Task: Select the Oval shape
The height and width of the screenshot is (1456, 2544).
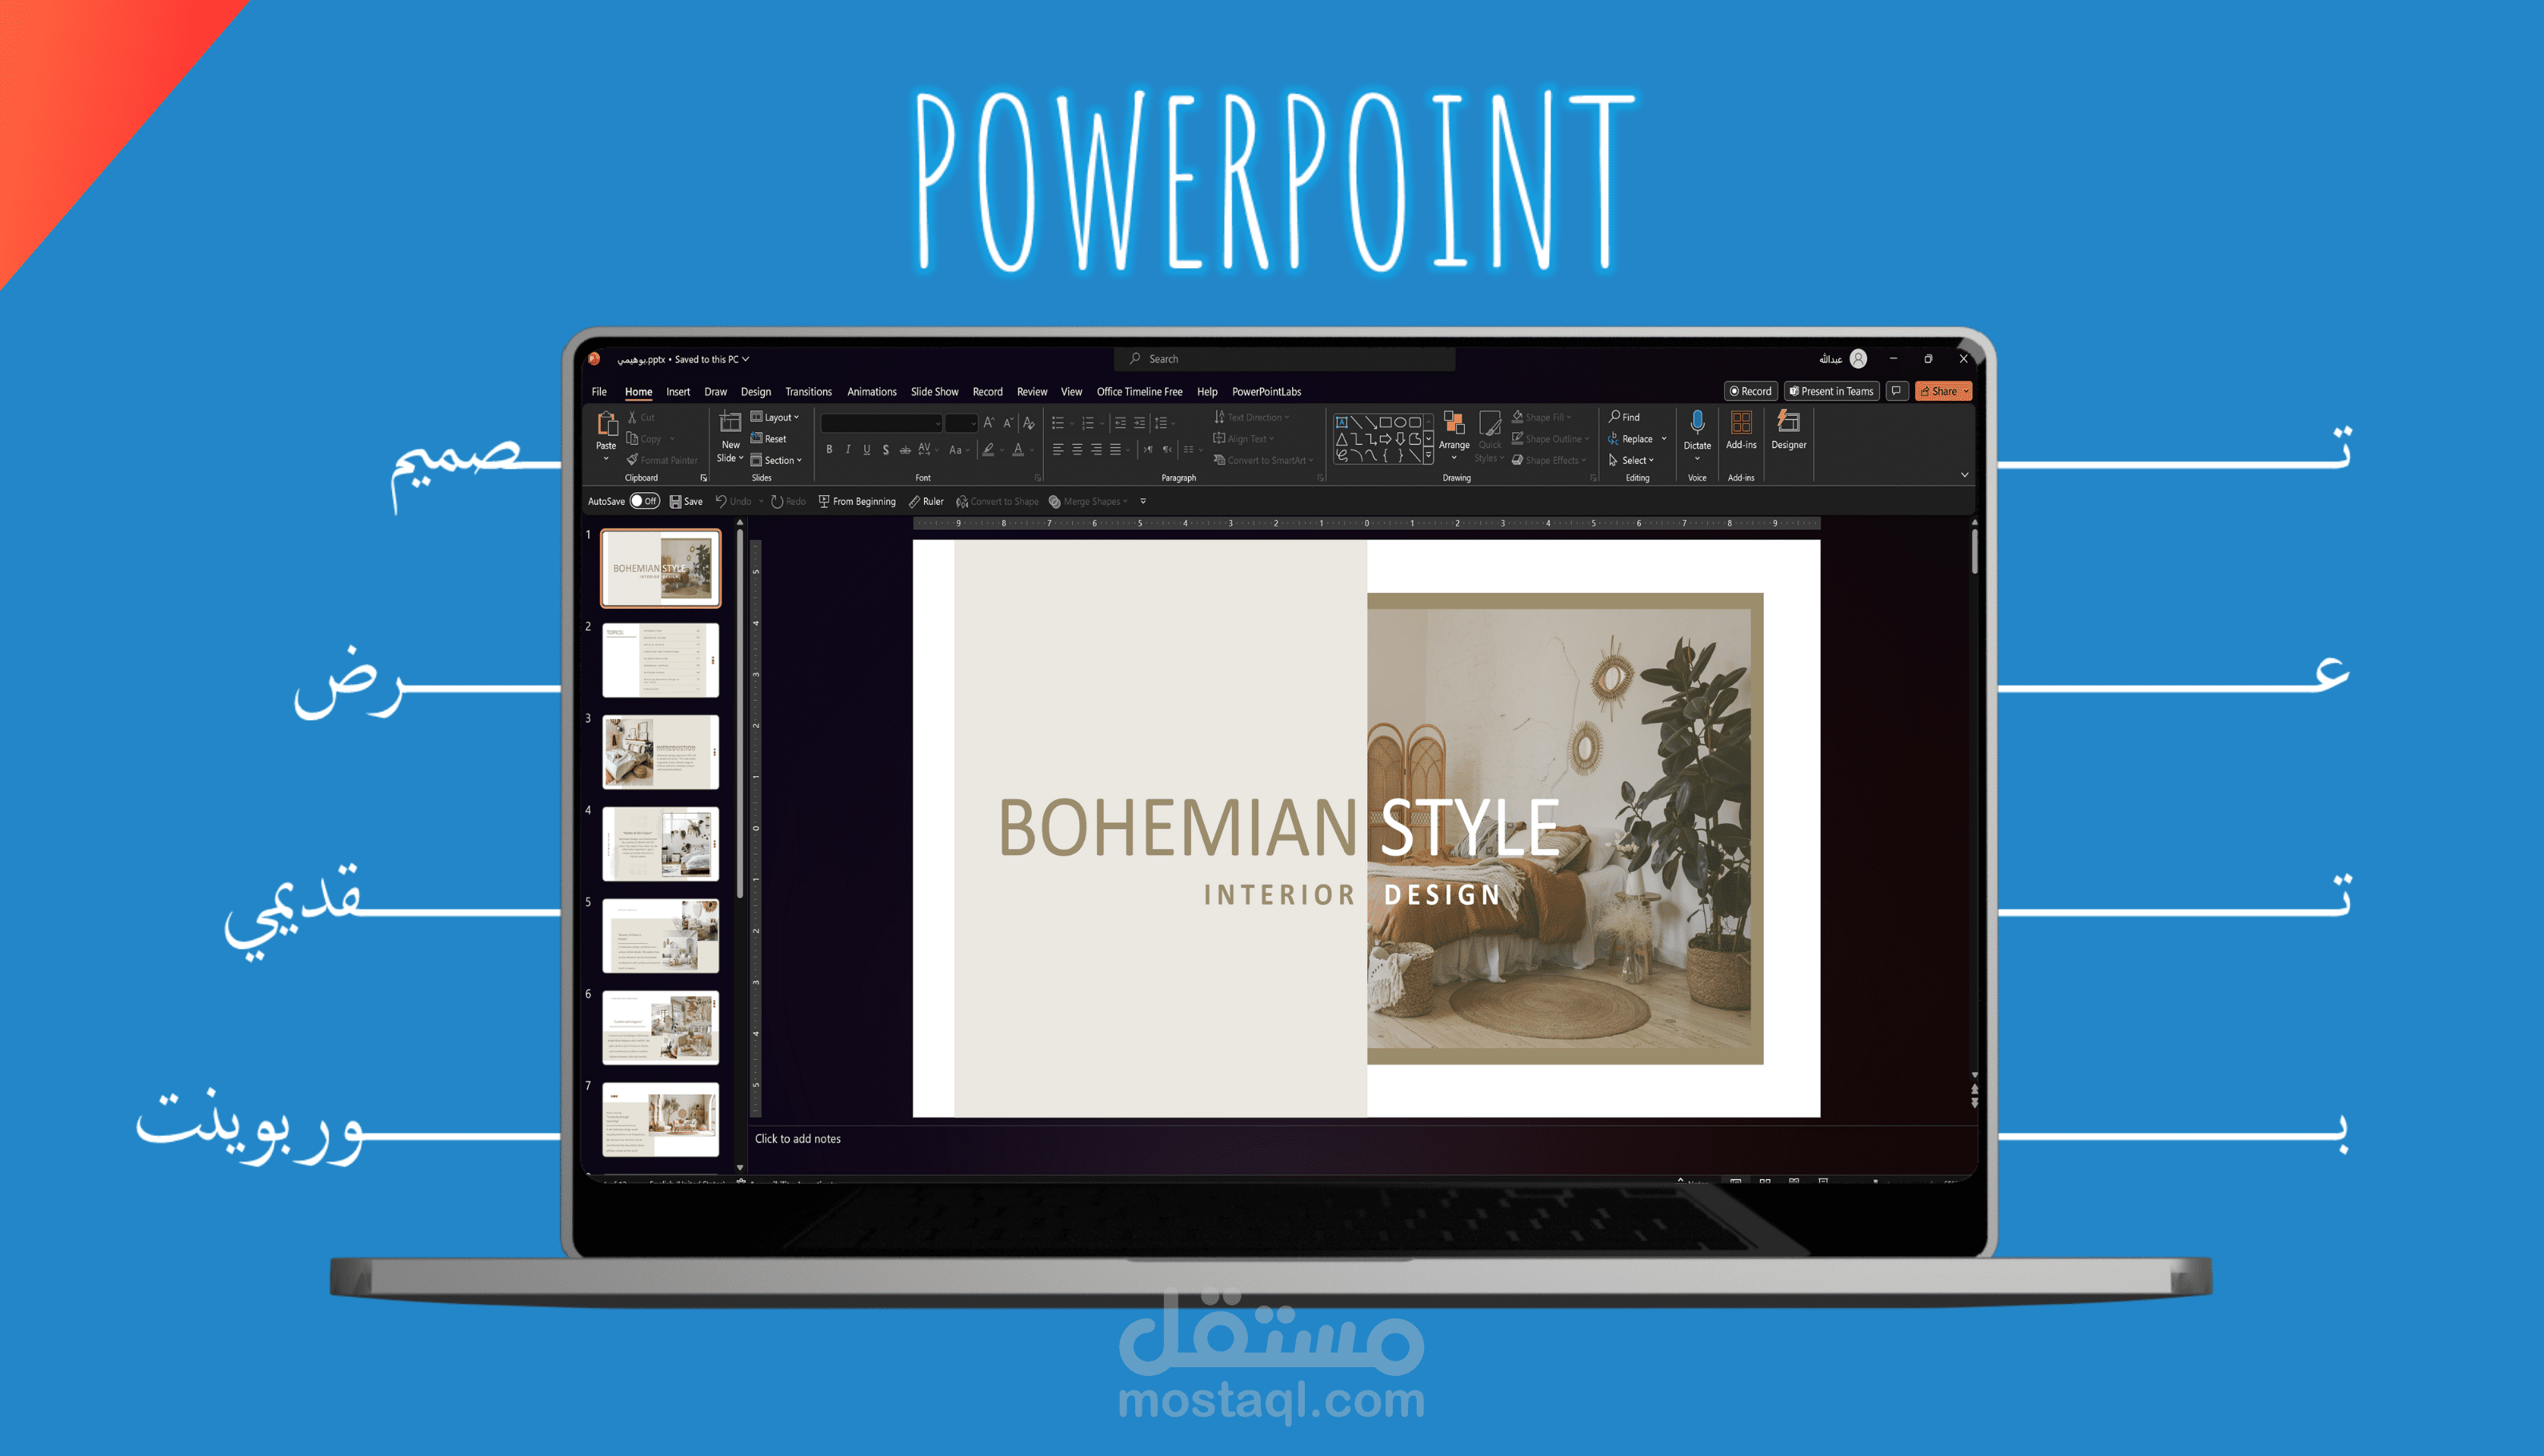Action: (x=1400, y=422)
